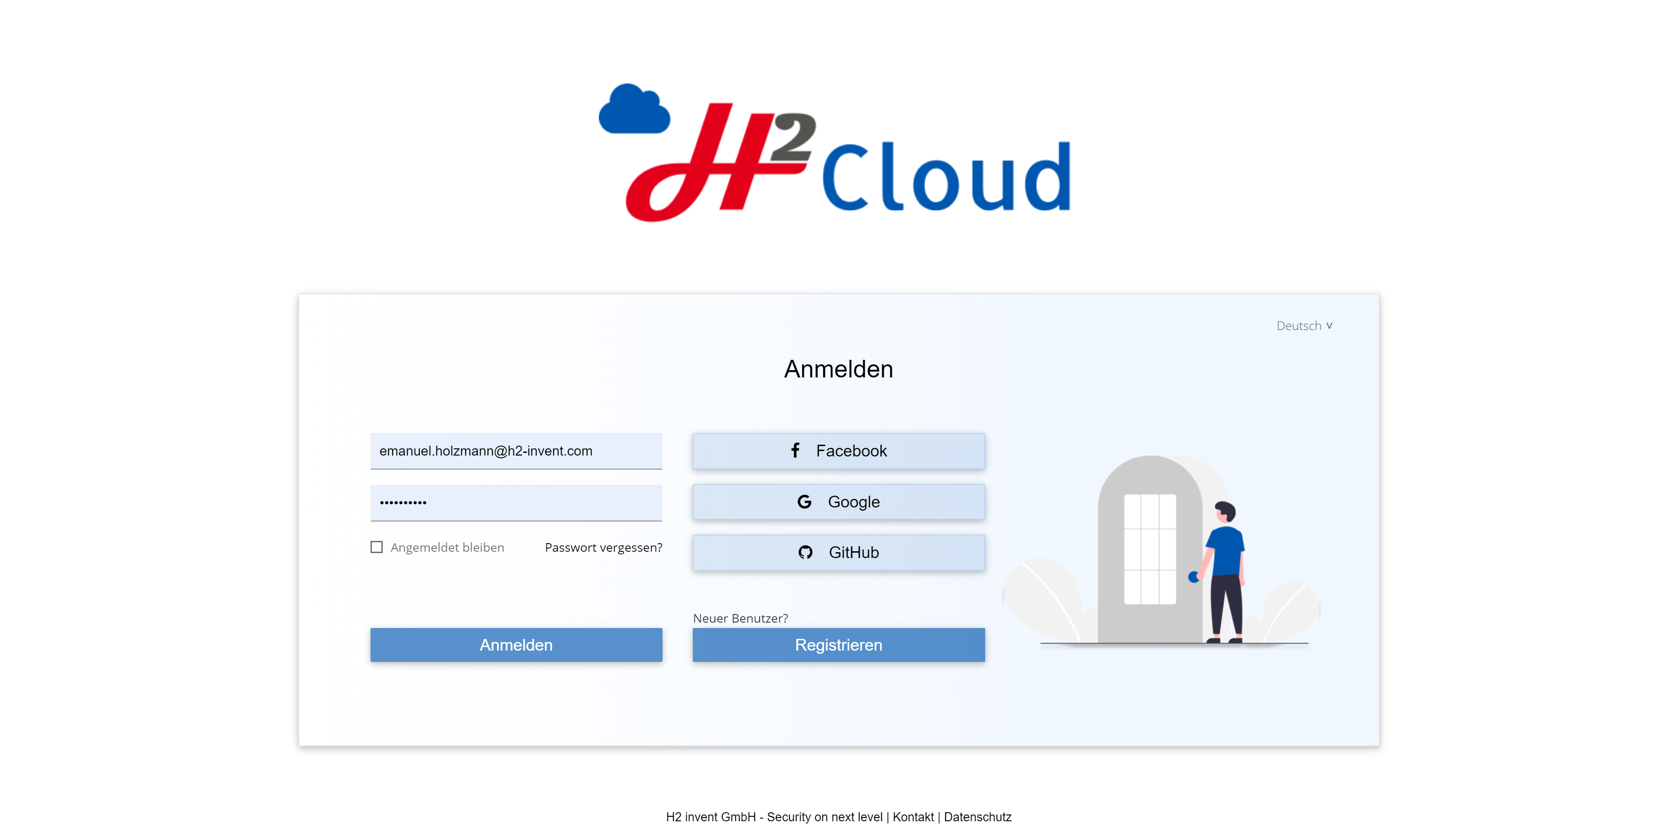Click the Angemeldet bleiben label text
Image resolution: width=1678 pixels, height=833 pixels.
tap(447, 548)
